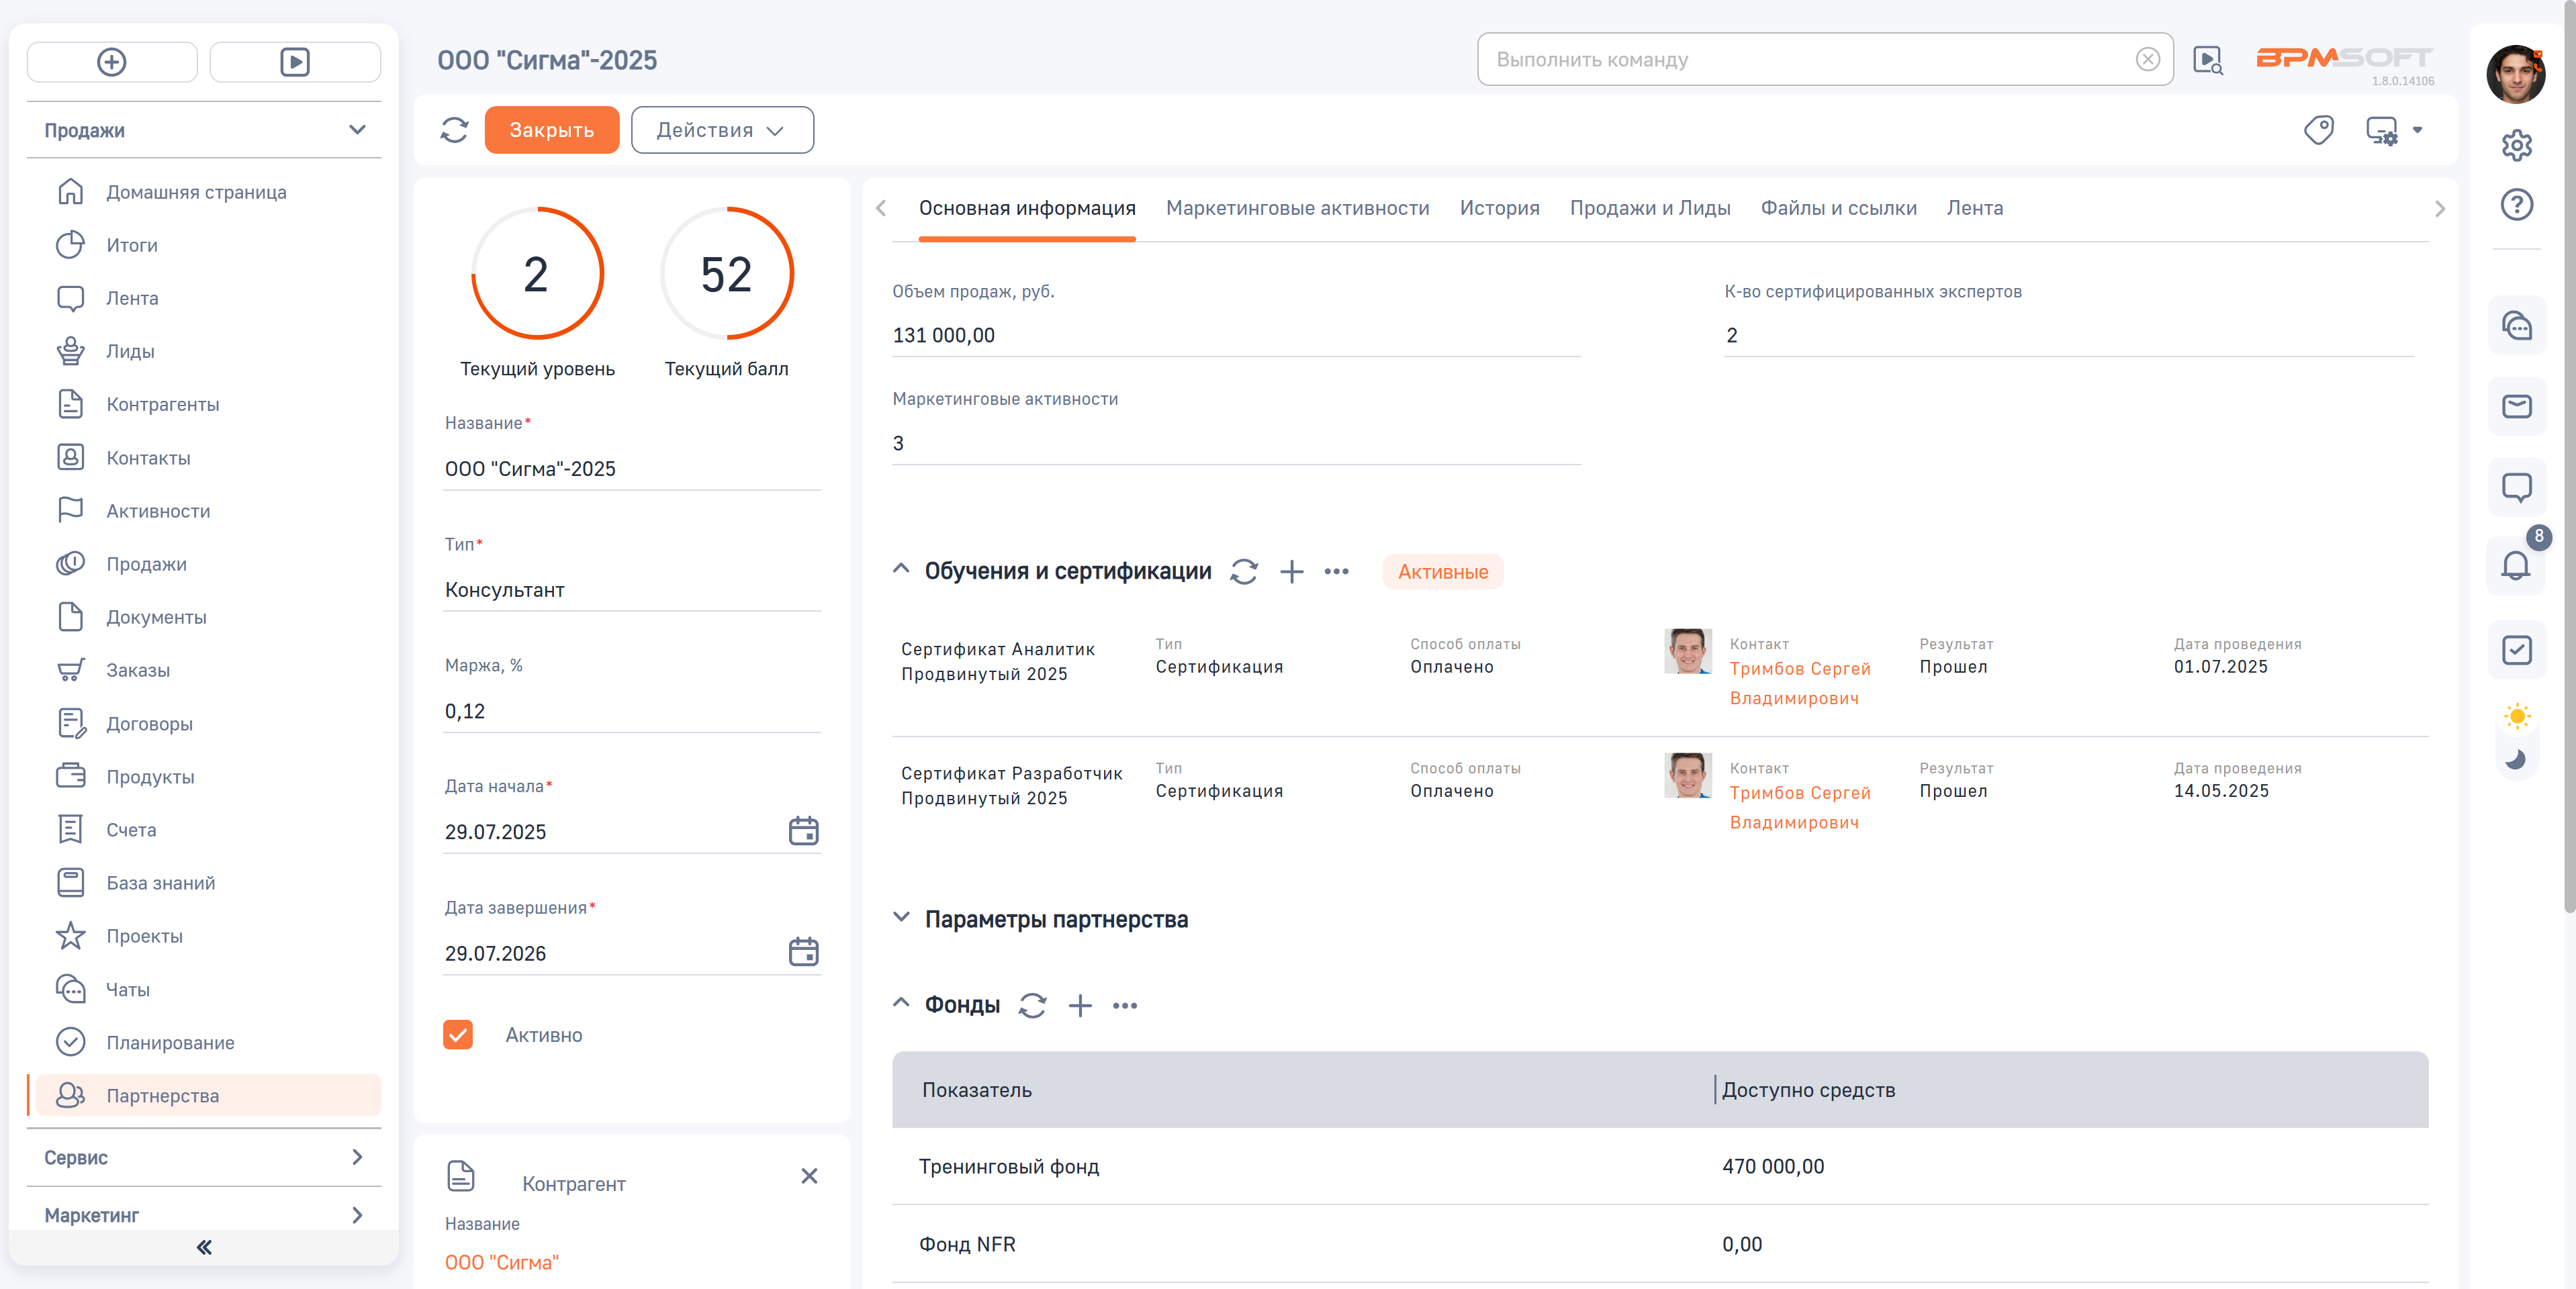
Task: Uncheck the Активно checkbox
Action: 458,1034
